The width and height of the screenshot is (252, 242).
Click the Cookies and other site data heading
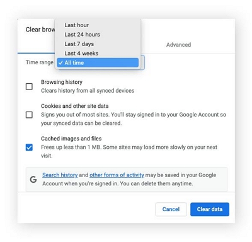pyautogui.click(x=75, y=106)
